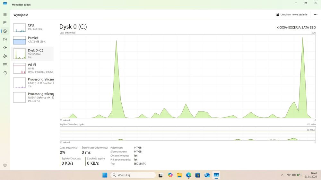
Task: Click Task Manager taskbar icon
Action: 216,175
